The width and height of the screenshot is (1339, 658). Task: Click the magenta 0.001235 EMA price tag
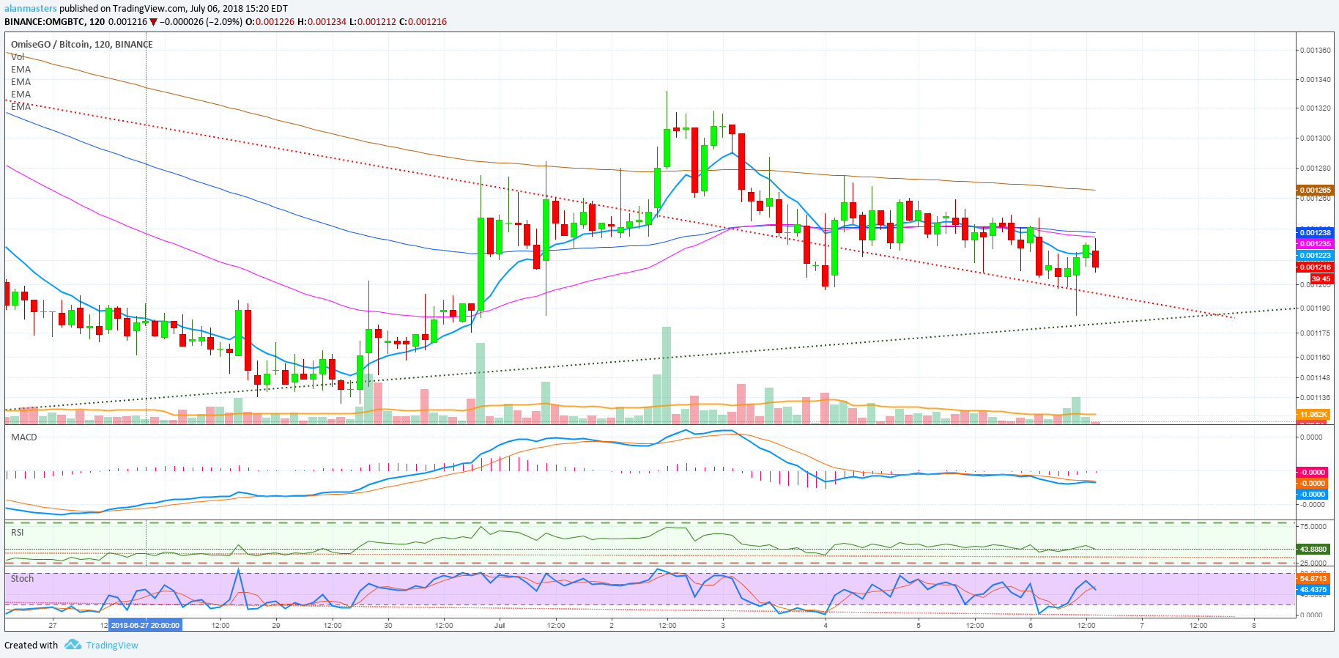coord(1315,244)
